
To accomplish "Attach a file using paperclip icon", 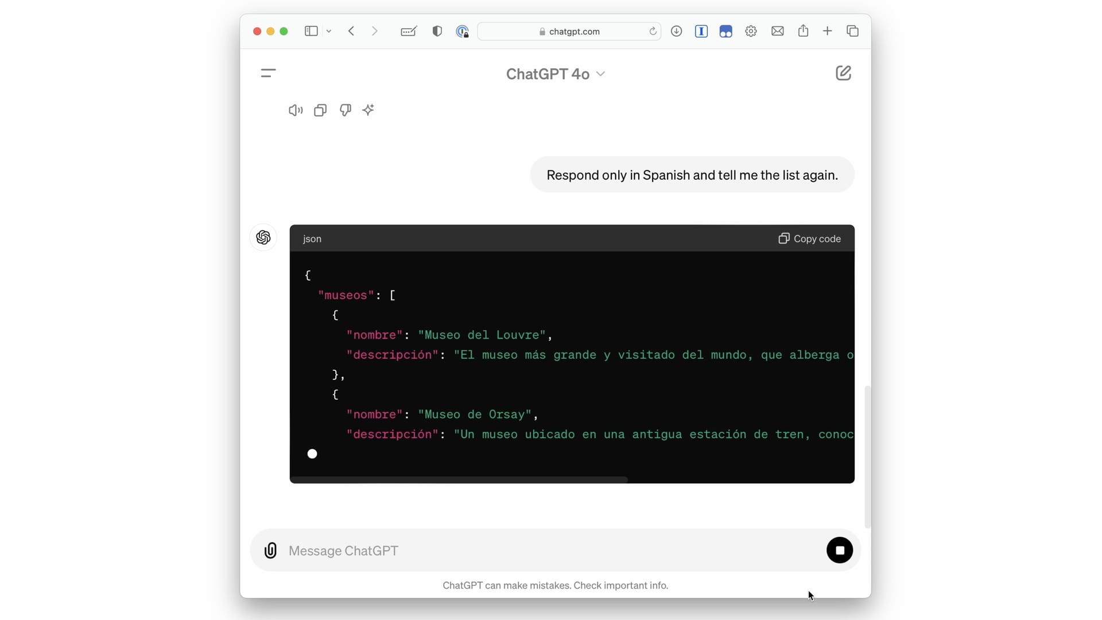I will pyautogui.click(x=270, y=551).
